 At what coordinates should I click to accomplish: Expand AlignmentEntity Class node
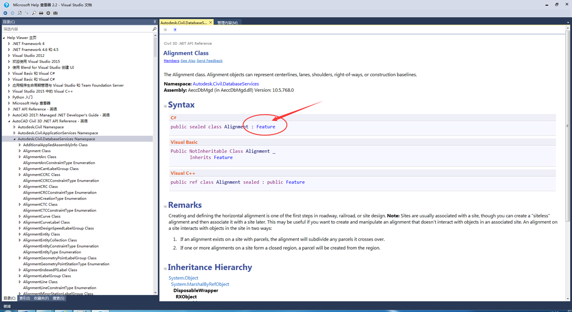tap(20, 234)
